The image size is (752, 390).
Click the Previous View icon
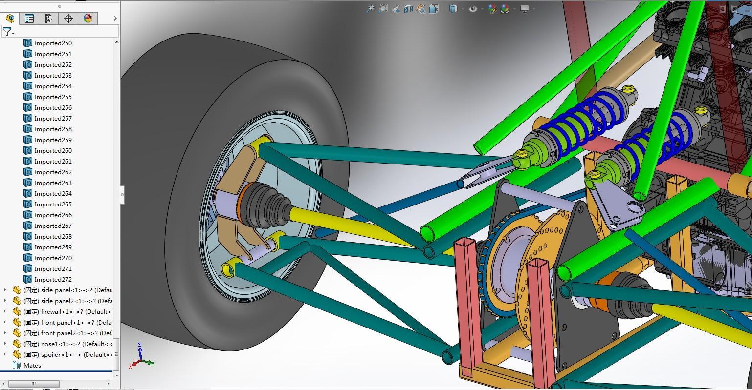click(396, 9)
